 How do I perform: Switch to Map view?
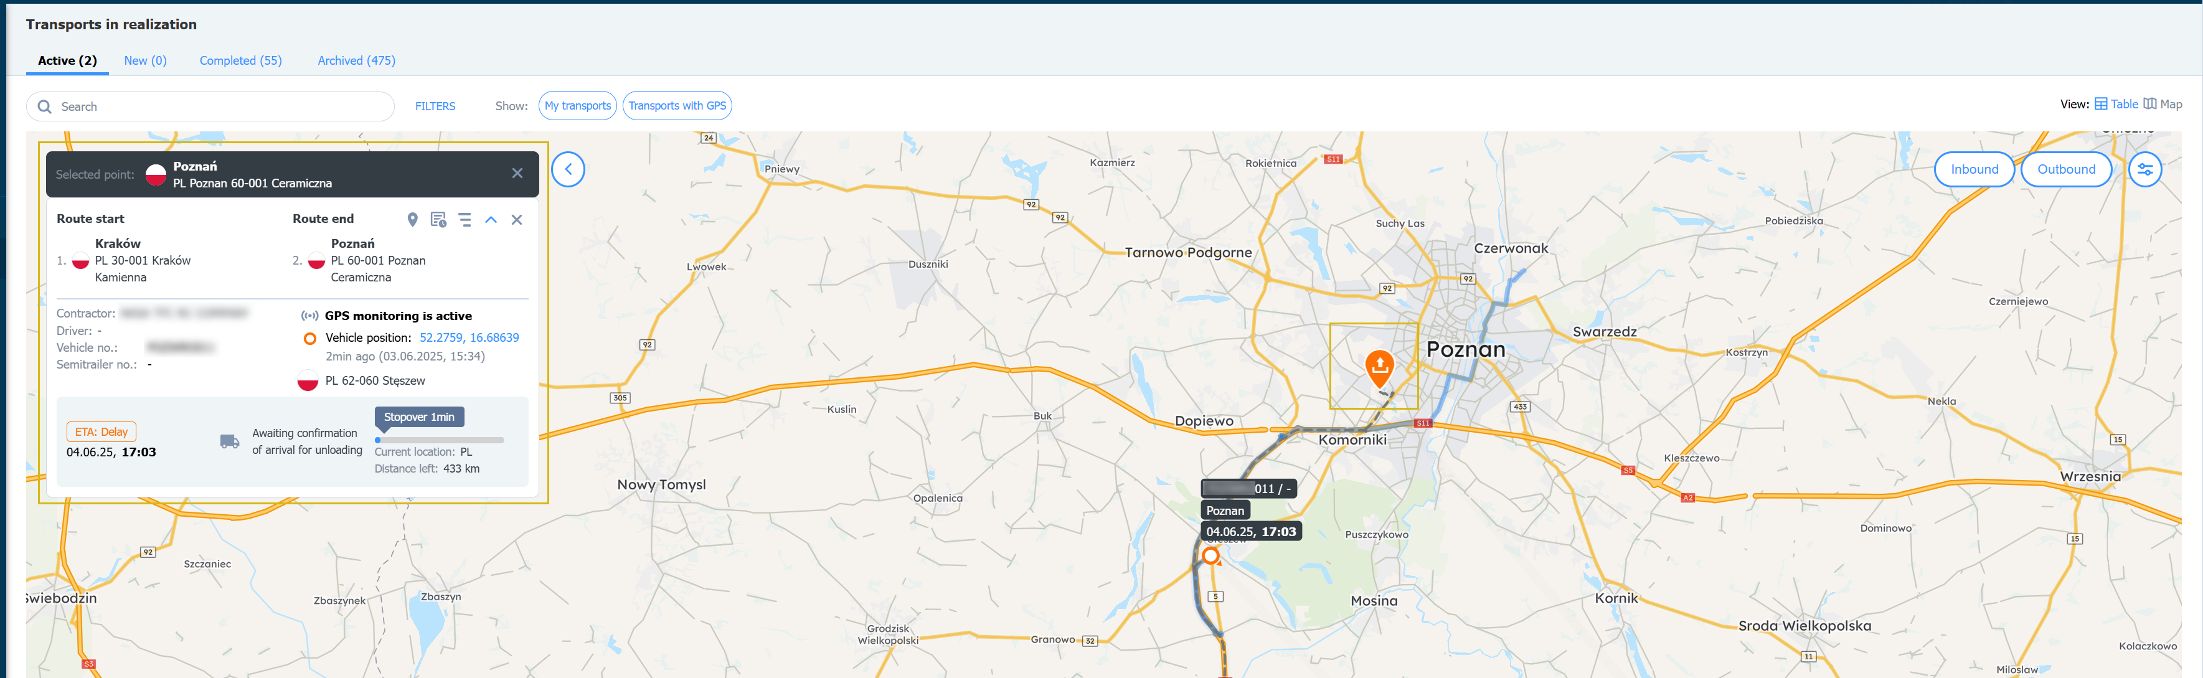click(2163, 105)
